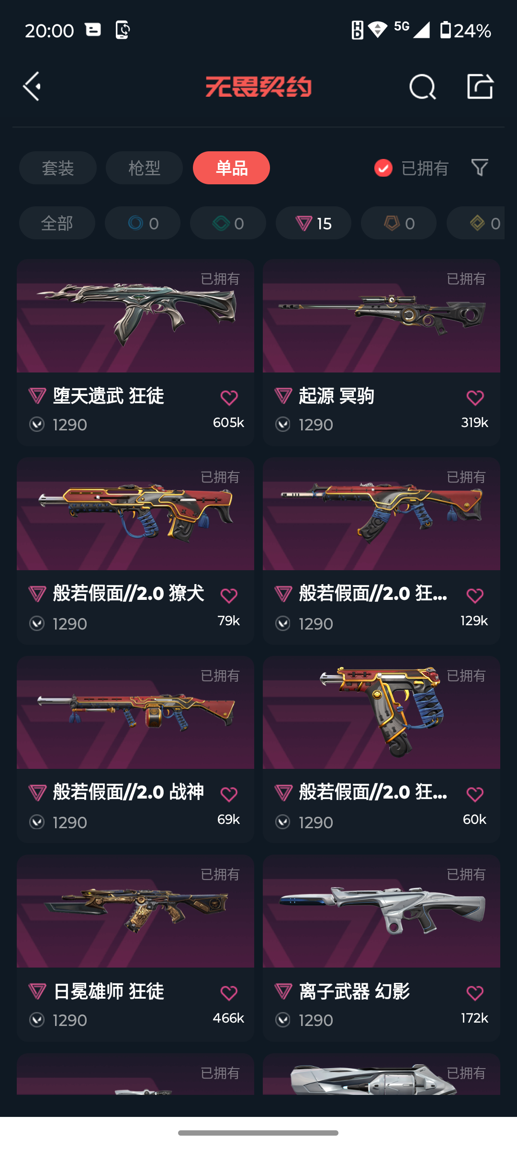This screenshot has height=1149, width=517.
Task: Choose the 全部 all filter button
Action: [x=57, y=223]
